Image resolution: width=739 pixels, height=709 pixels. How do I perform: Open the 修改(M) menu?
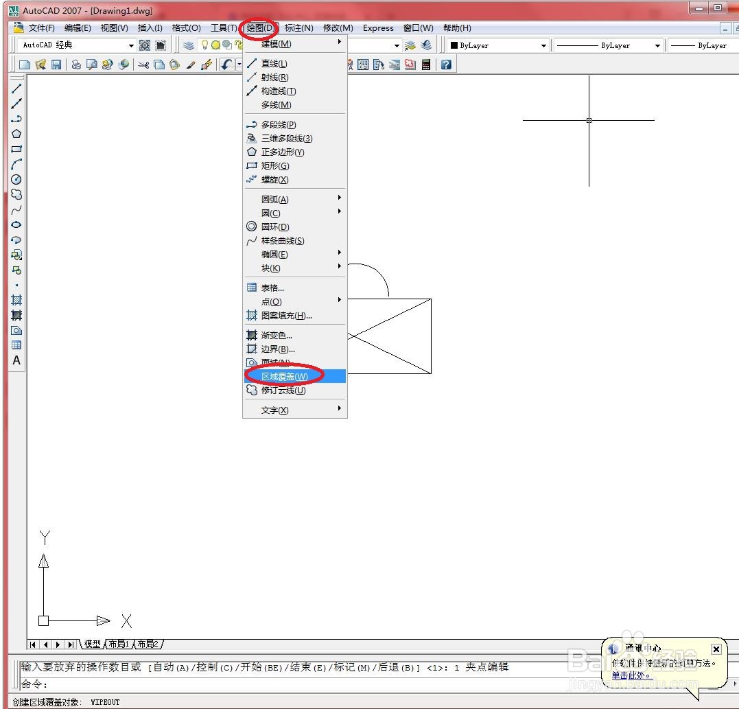click(338, 28)
